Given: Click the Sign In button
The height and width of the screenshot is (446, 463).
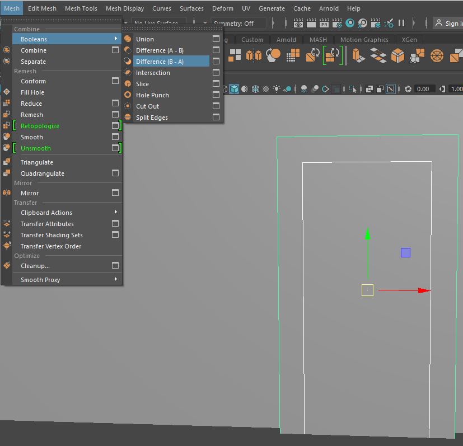Looking at the screenshot, I should [449, 24].
